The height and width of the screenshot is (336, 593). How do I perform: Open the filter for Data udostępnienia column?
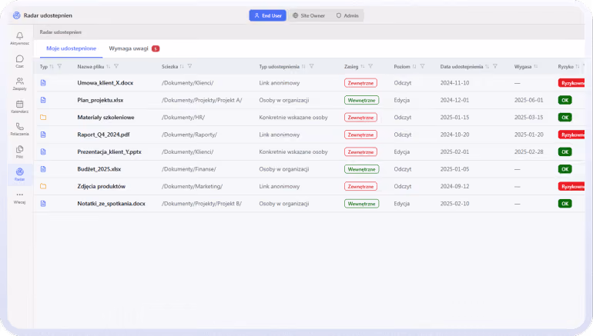pos(495,66)
